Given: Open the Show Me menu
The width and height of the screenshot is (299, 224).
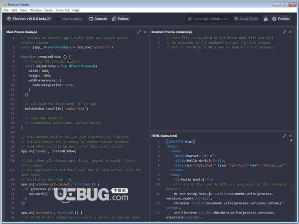Looking at the screenshot, I should tap(63, 10).
